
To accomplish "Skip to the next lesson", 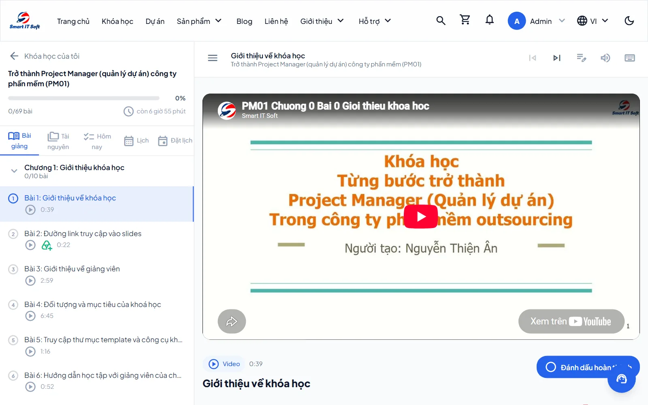I will [557, 58].
